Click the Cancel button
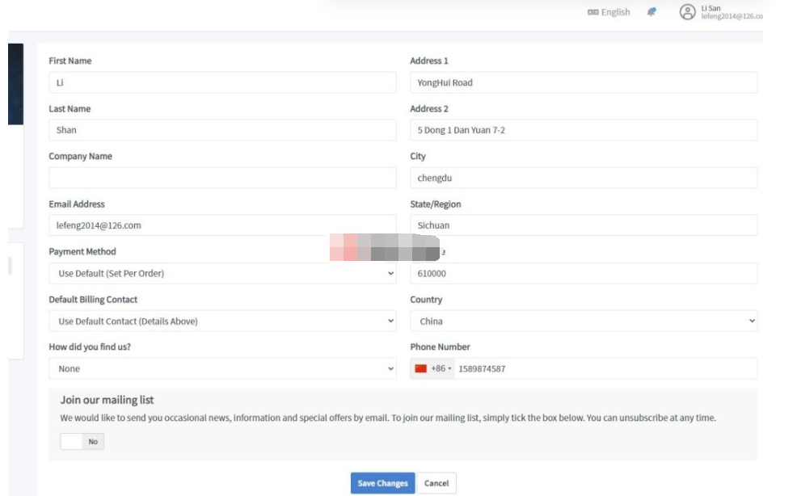 tap(436, 483)
